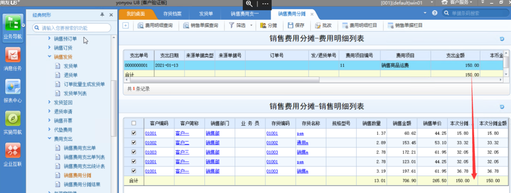Click the 保存 save toolbar button
Viewport: 511px width, 193px height.
[x=296, y=25]
